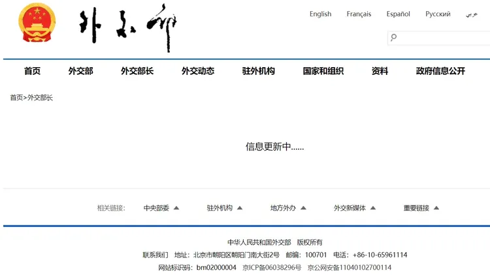This screenshot has width=490, height=275.
Task: Open the 首页 navigation menu item
Action: click(33, 71)
